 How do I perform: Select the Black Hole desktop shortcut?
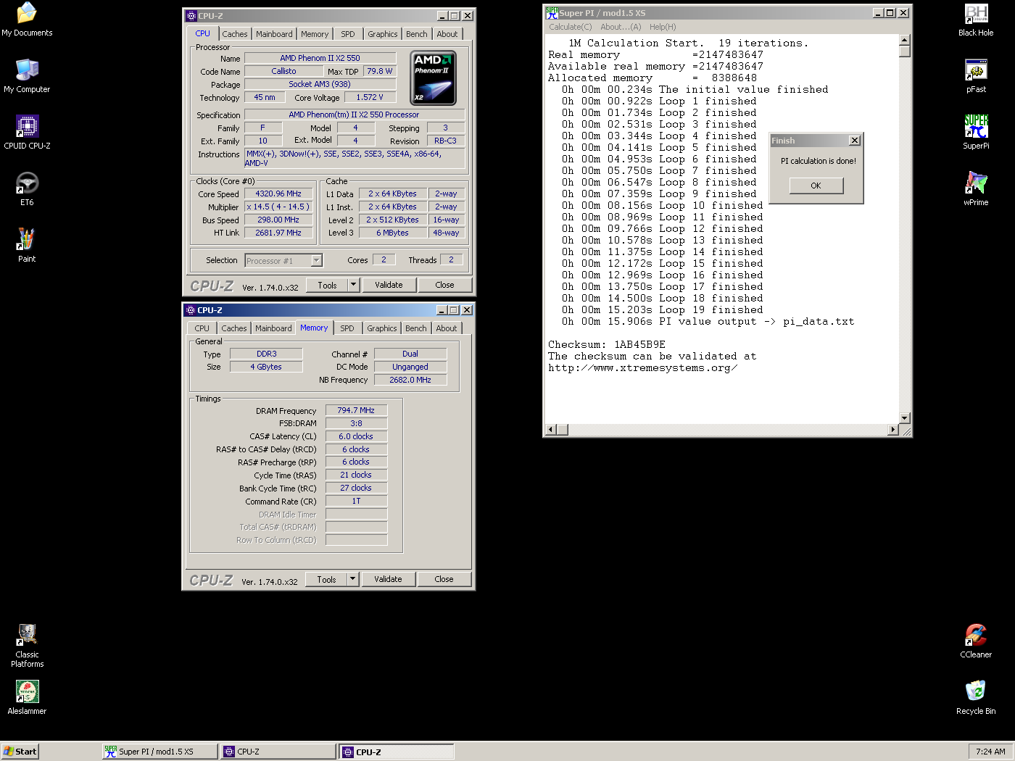[x=976, y=20]
